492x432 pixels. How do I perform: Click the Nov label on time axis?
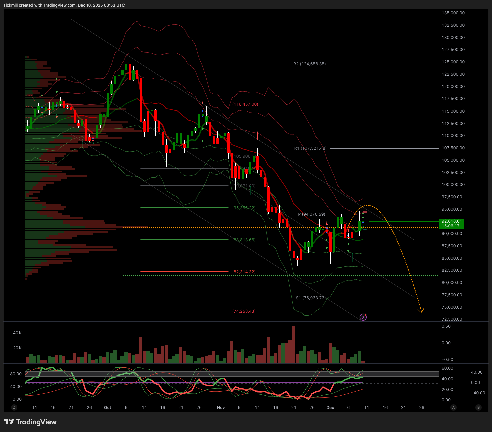(x=221, y=408)
